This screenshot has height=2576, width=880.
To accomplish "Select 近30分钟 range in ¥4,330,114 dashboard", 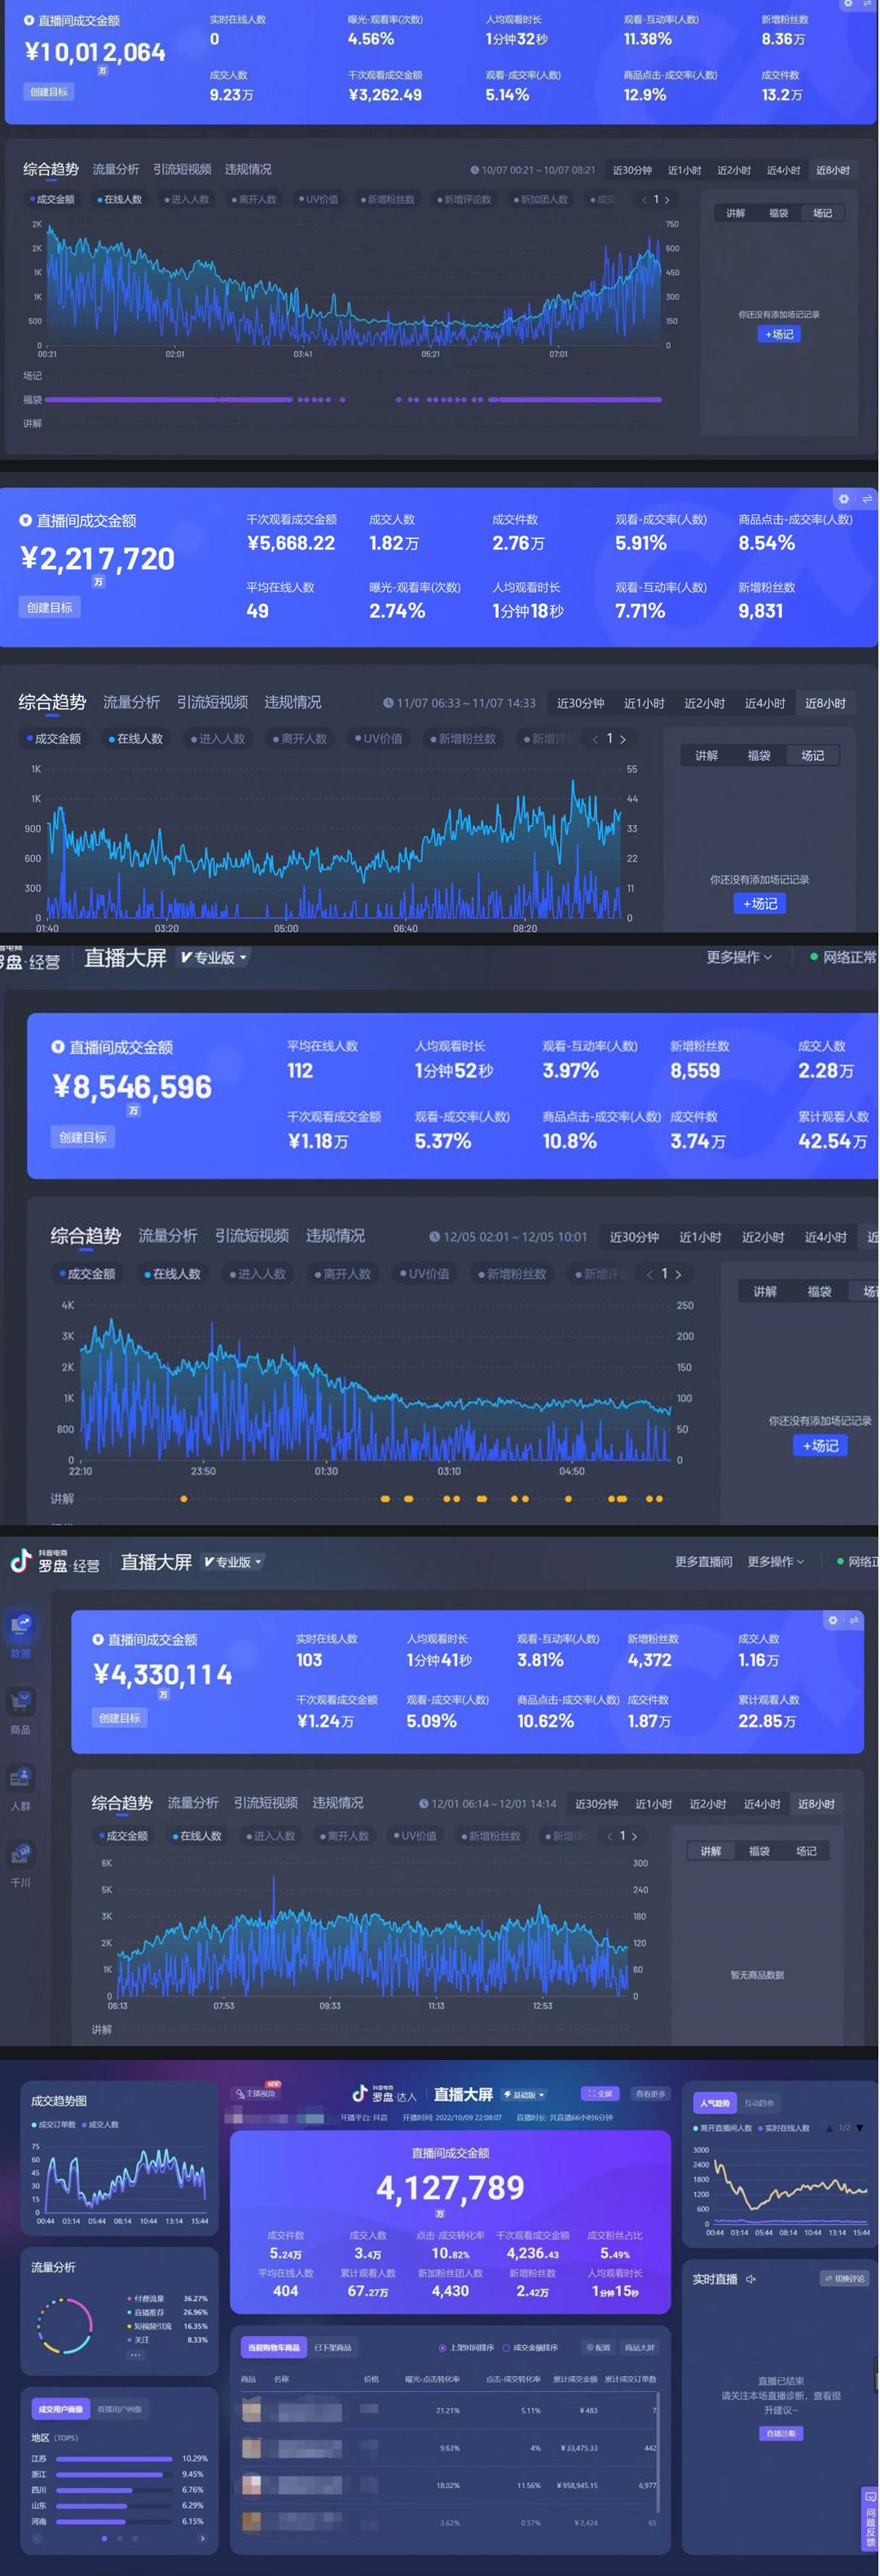I will click(x=596, y=1804).
